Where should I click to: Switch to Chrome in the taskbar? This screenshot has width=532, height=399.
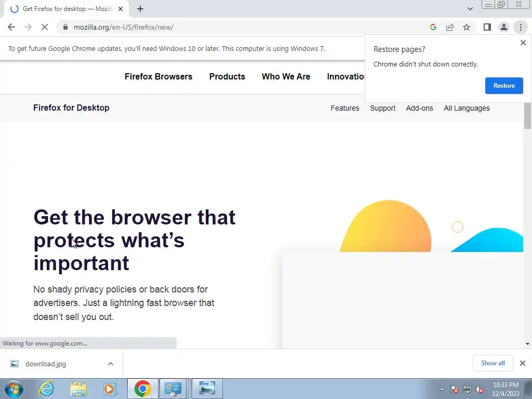tap(142, 389)
